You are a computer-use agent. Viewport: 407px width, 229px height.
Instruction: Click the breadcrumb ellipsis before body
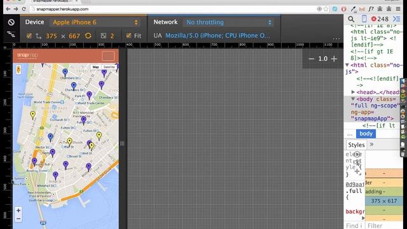pyautogui.click(x=350, y=134)
